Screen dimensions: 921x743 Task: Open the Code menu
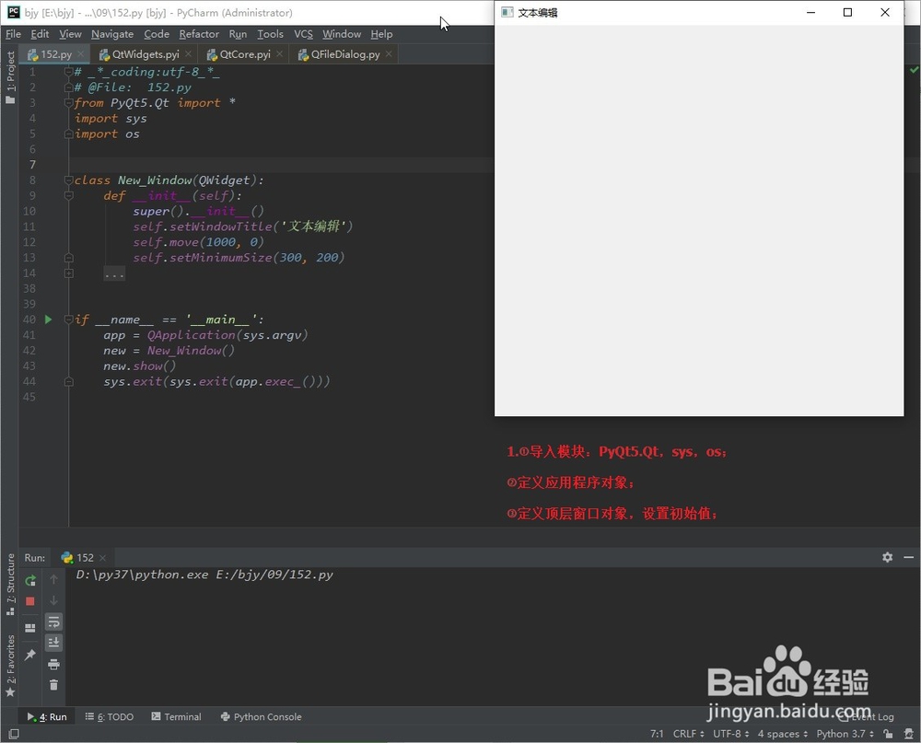pyautogui.click(x=157, y=34)
